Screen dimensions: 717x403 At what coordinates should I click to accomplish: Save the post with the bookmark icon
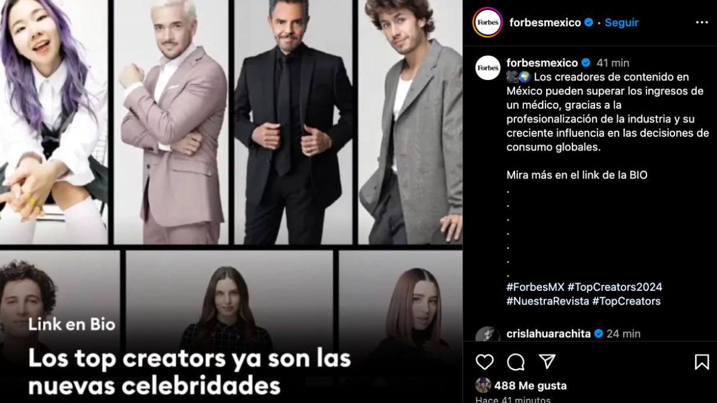point(701,362)
